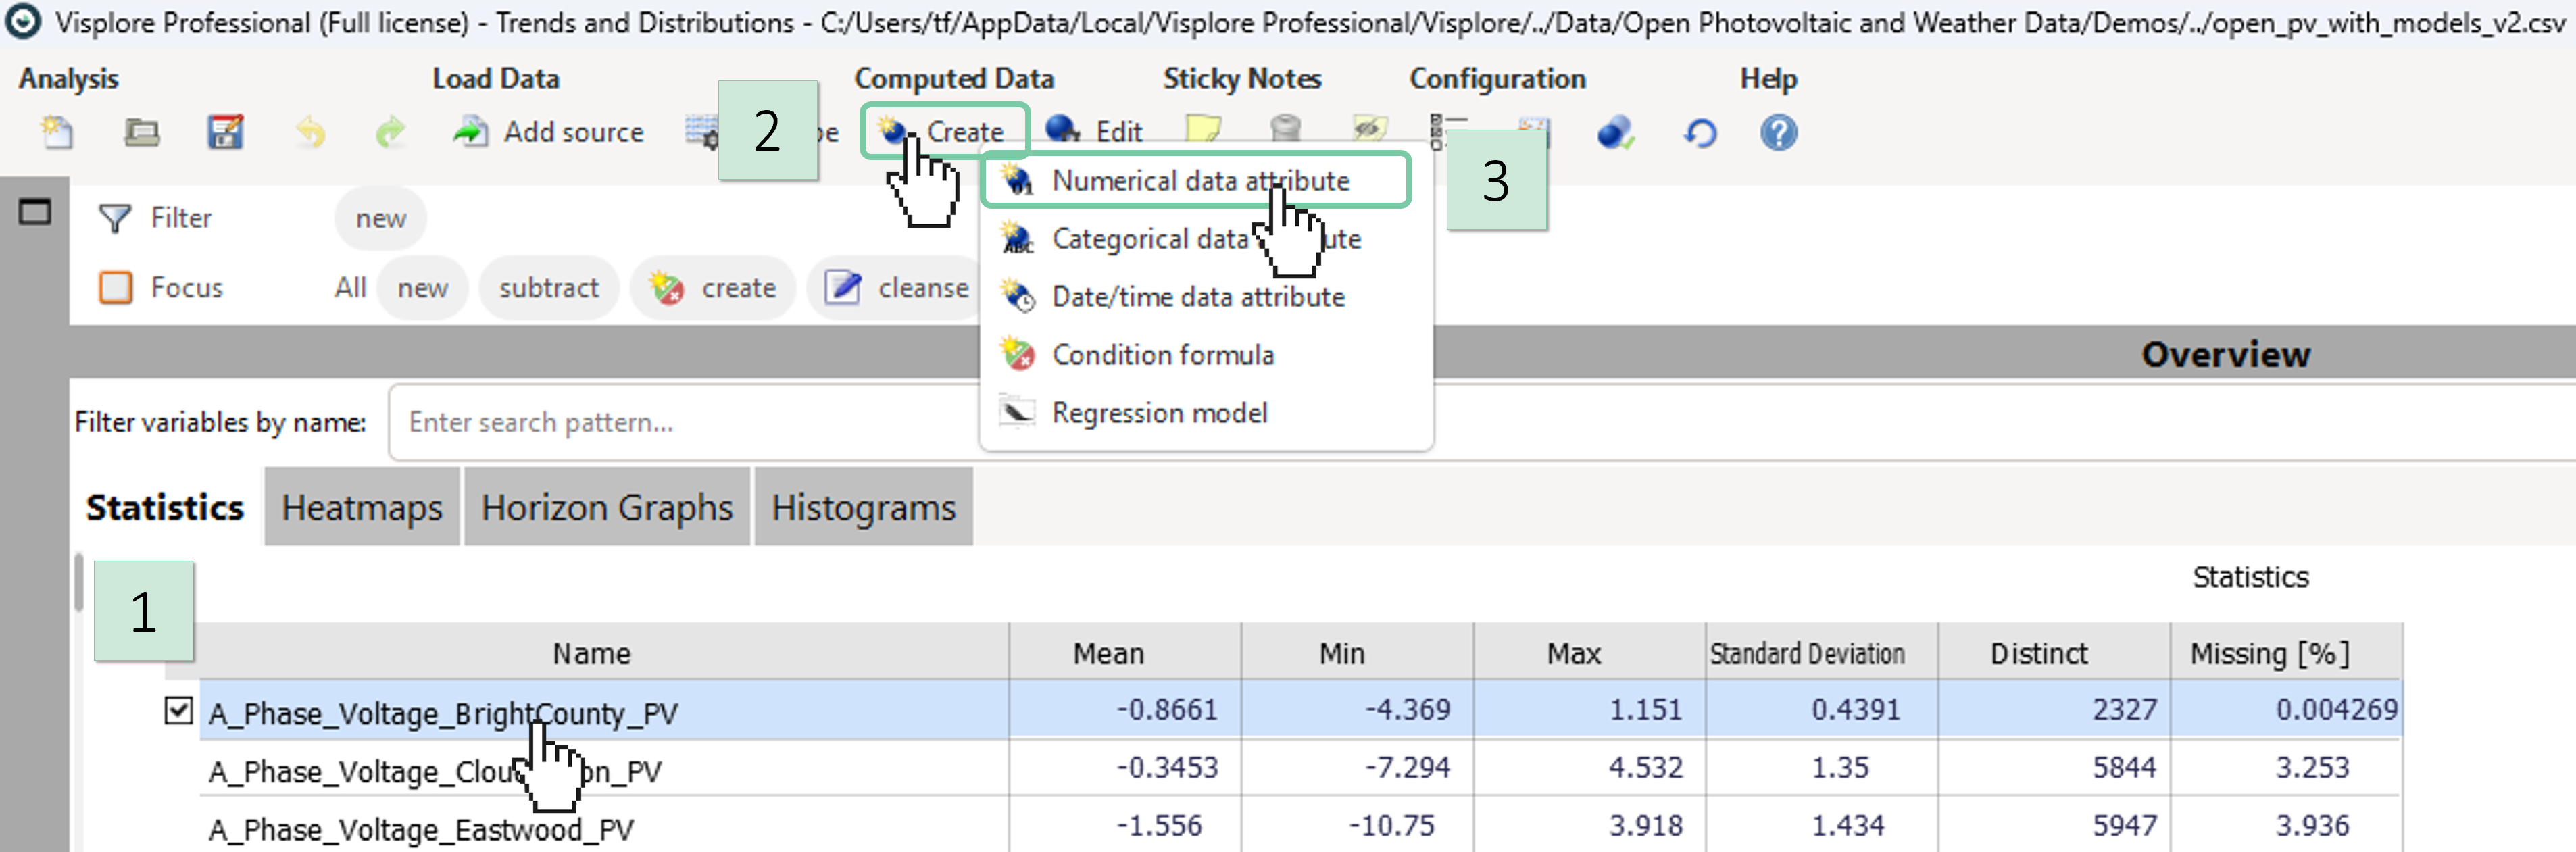Viewport: 2576px width, 852px height.
Task: Click the standard deviation value 1.434
Action: 1848,825
